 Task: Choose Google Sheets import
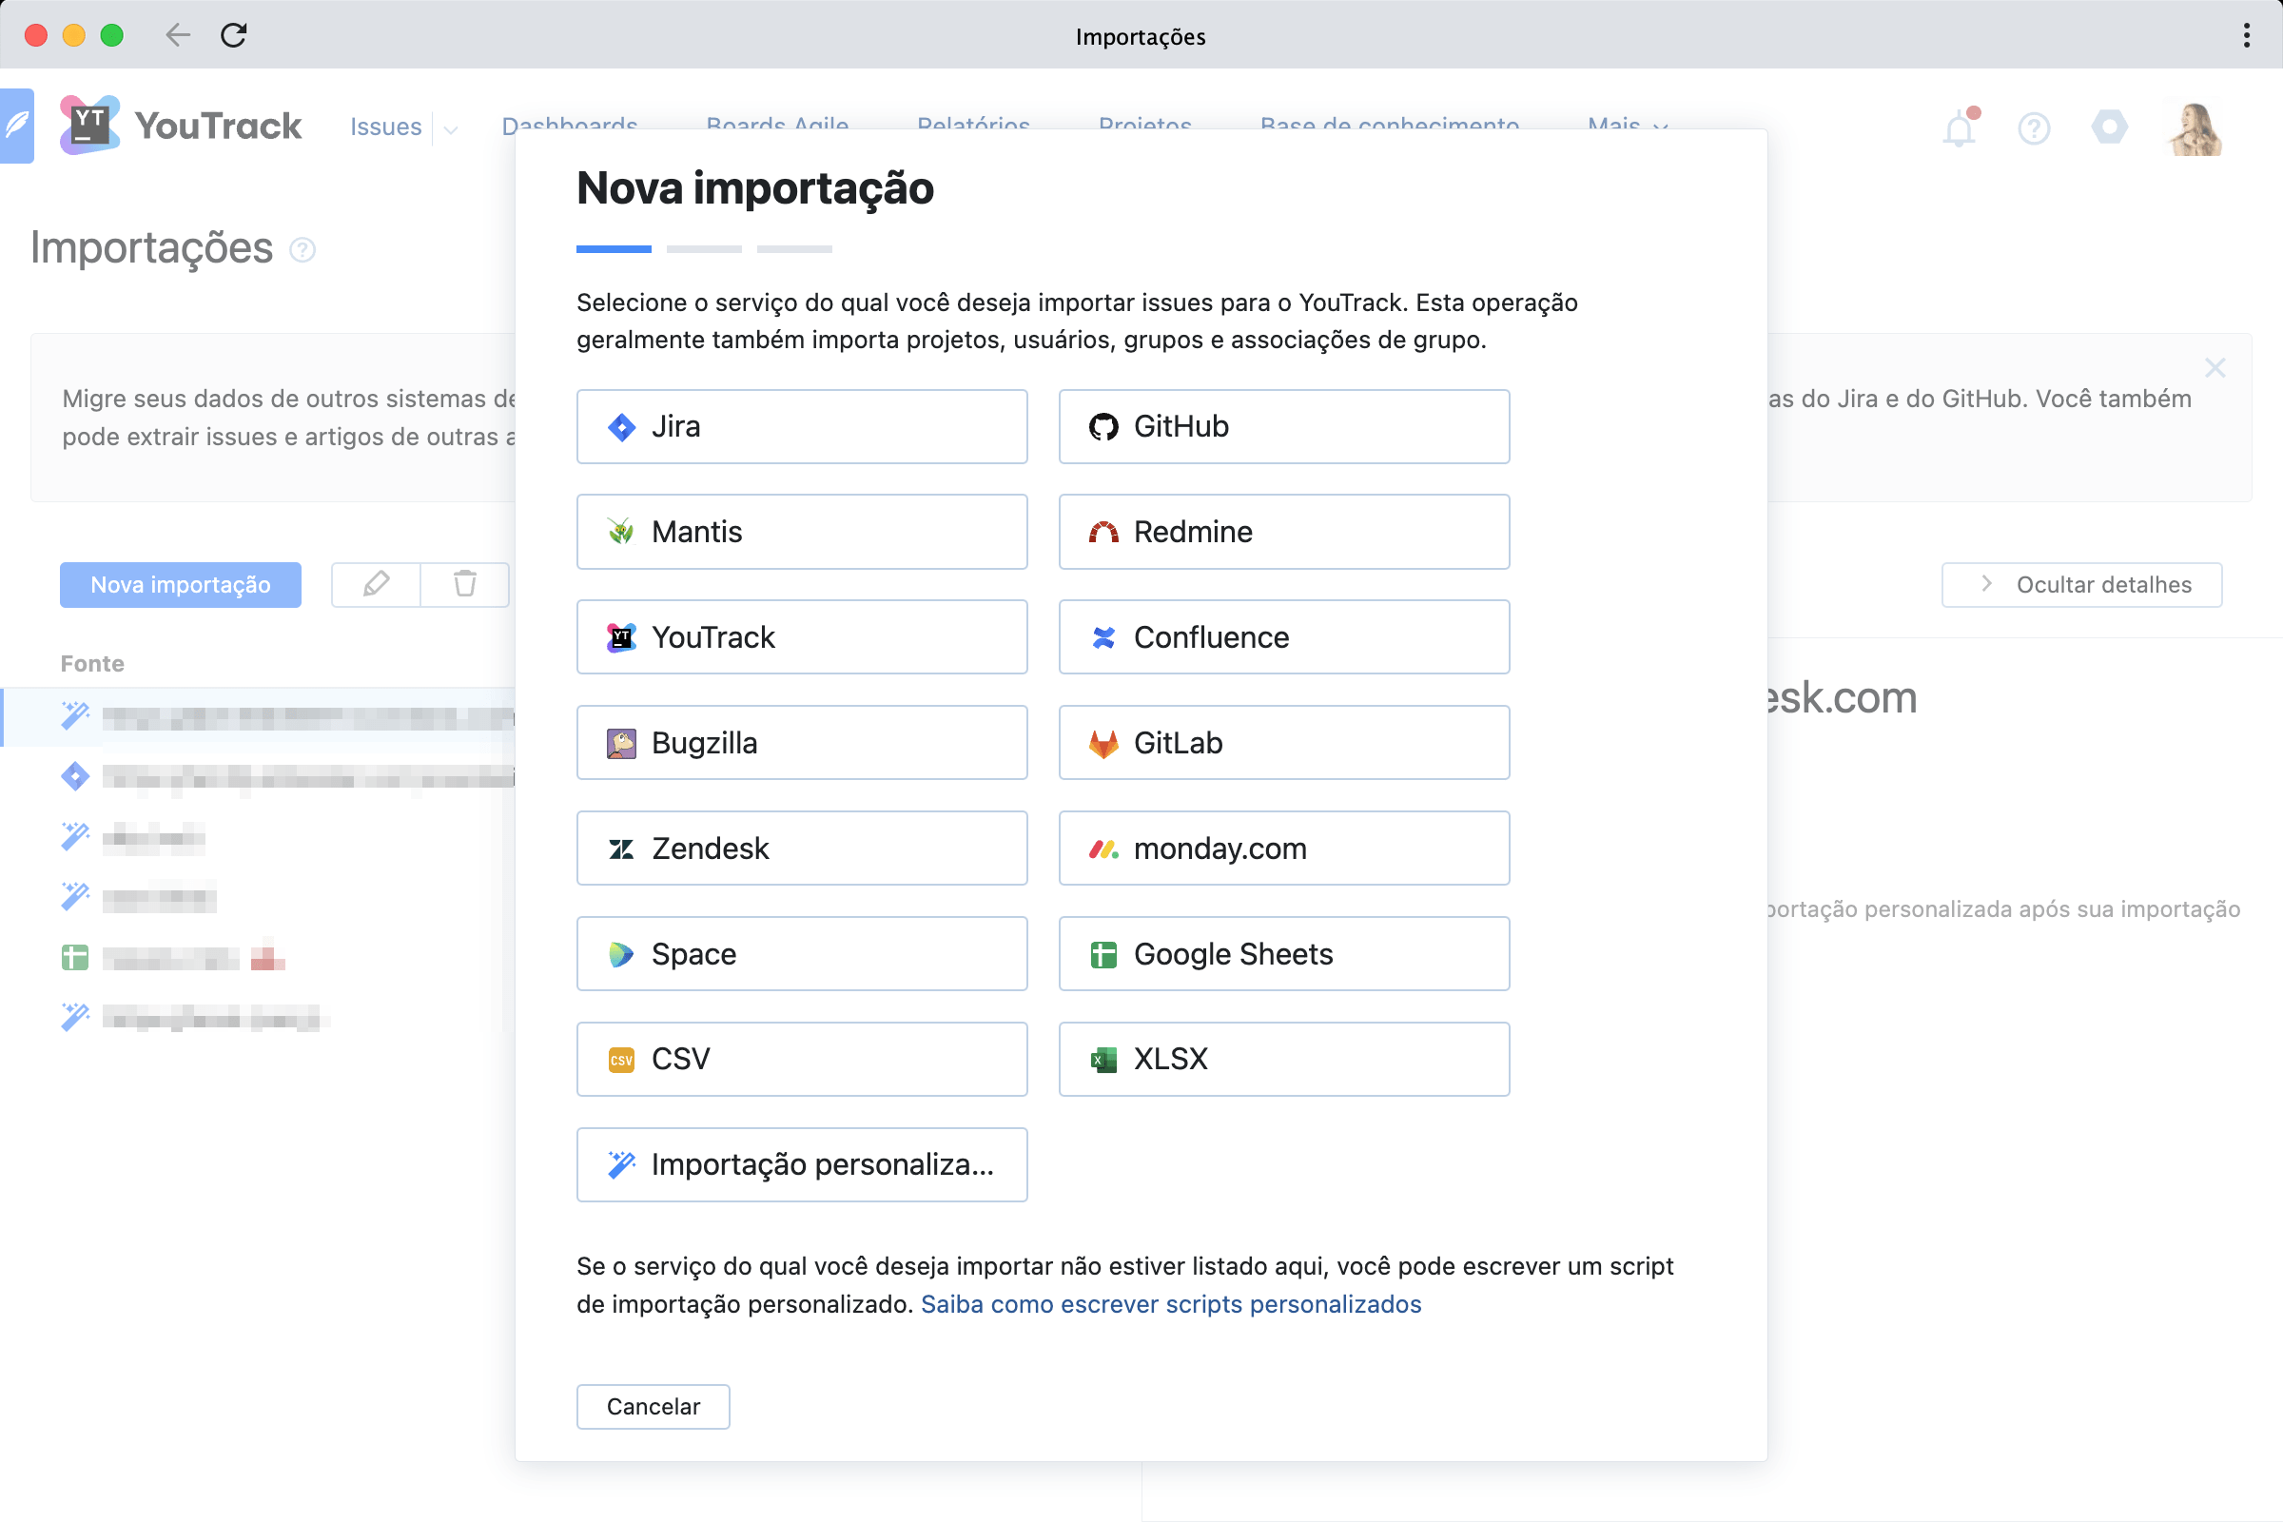point(1283,953)
